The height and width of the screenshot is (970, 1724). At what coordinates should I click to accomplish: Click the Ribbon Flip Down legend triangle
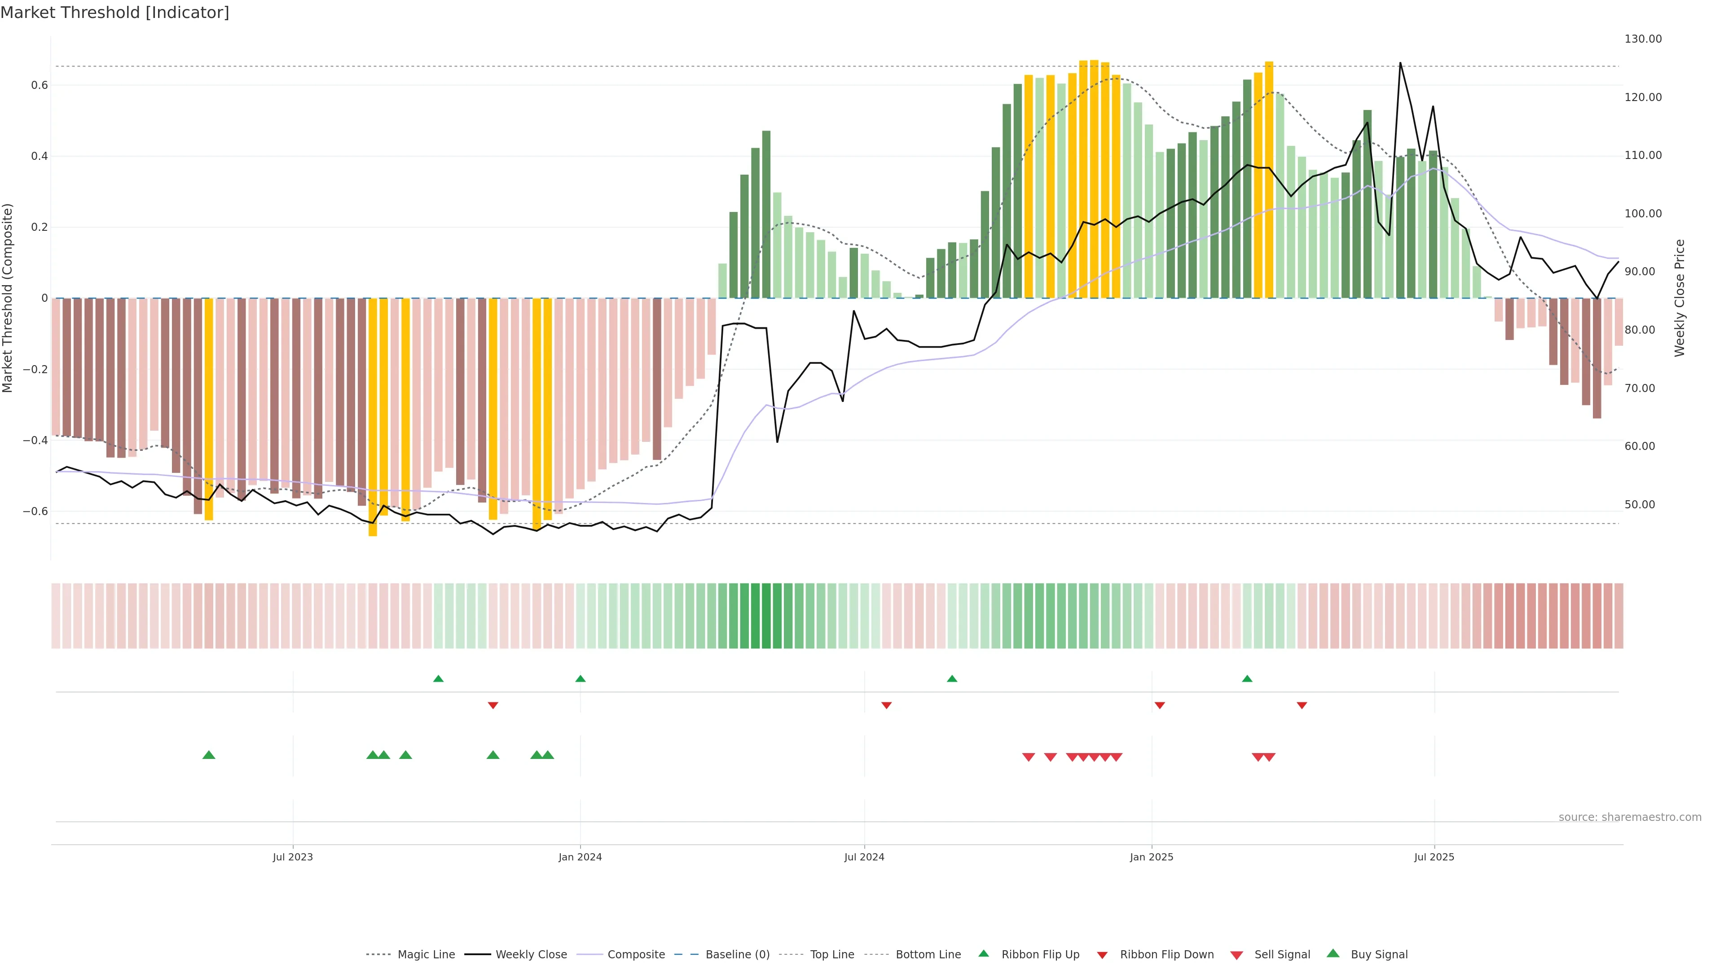[1102, 955]
